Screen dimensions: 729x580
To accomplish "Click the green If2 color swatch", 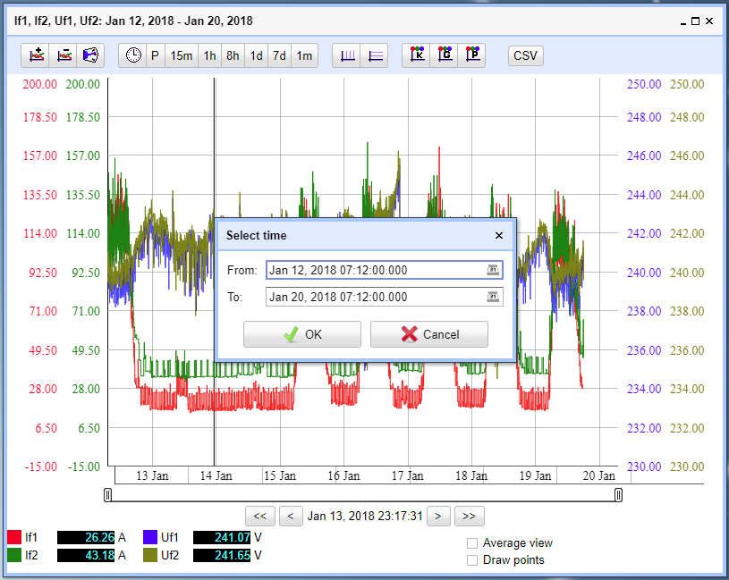I will tap(14, 555).
